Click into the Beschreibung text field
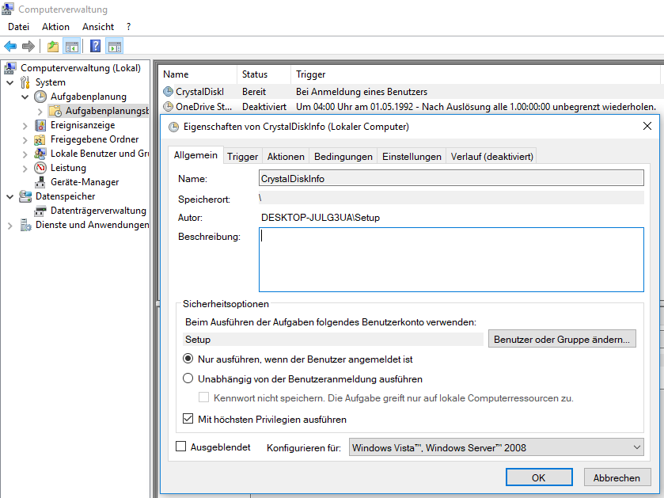Image resolution: width=664 pixels, height=498 pixels. pos(451,260)
